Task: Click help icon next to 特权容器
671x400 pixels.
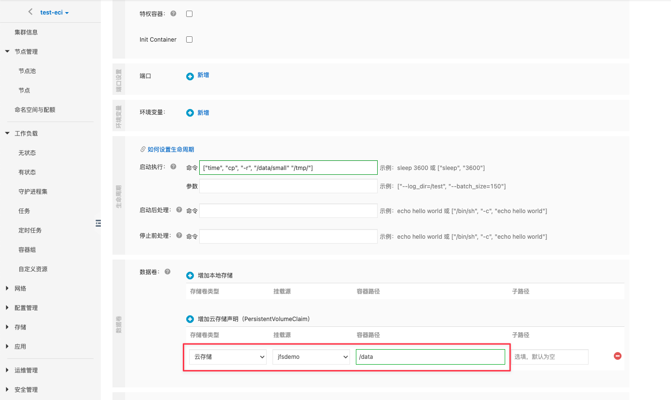Action: click(174, 14)
